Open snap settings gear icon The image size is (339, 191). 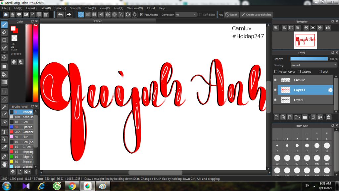tap(134, 15)
